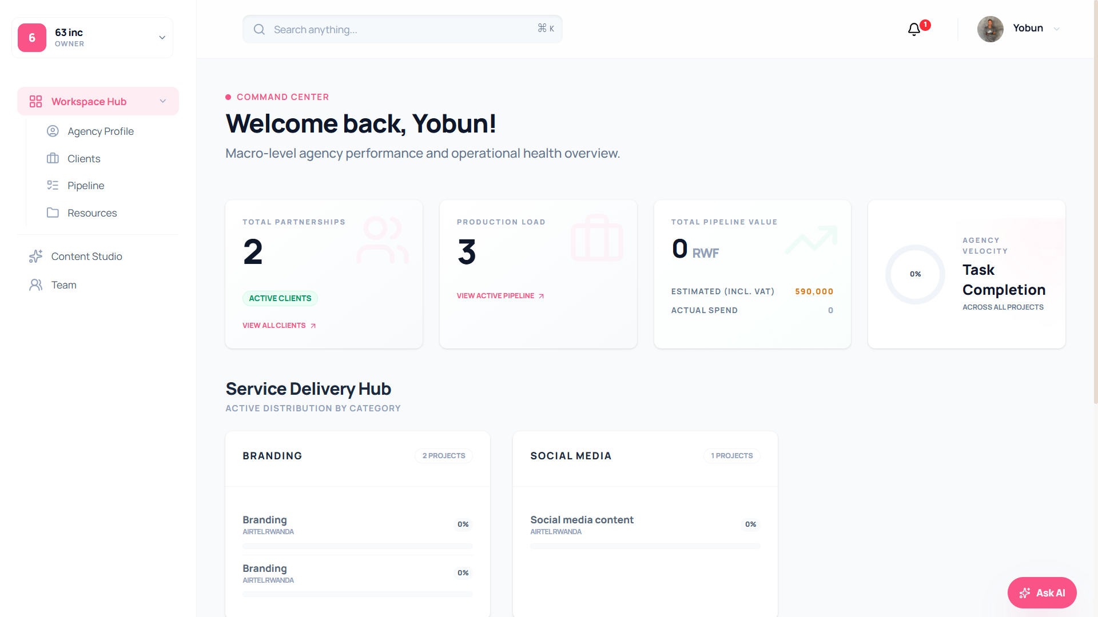1098x617 pixels.
Task: Click the Resources folder icon
Action: (53, 213)
